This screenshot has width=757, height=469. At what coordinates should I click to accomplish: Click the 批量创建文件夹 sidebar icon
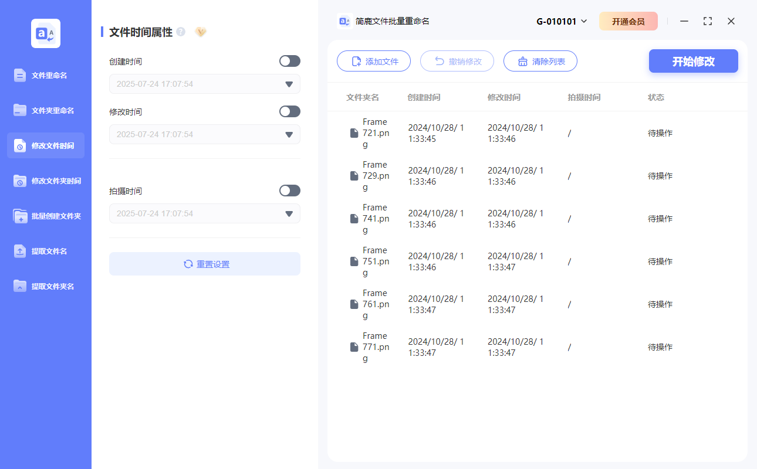(x=20, y=216)
